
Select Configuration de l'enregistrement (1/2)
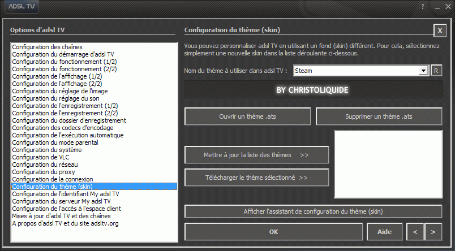(94, 106)
